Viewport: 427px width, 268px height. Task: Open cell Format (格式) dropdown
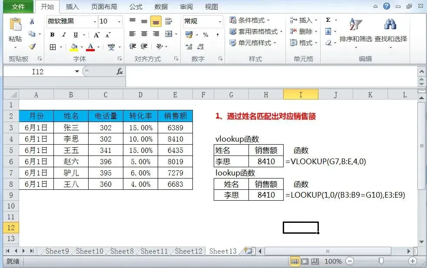coord(303,43)
